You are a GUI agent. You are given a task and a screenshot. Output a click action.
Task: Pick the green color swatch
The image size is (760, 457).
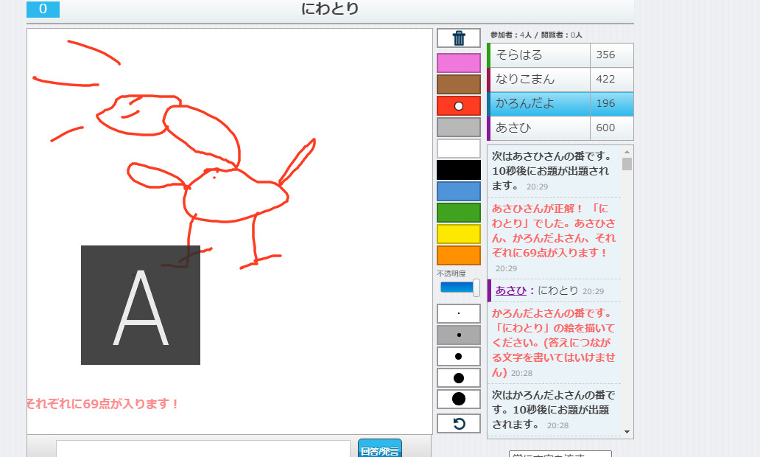tap(459, 212)
